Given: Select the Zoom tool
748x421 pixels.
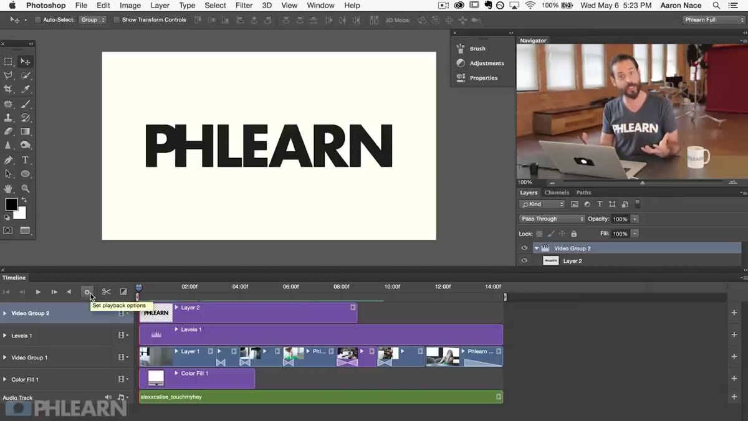Looking at the screenshot, I should [x=26, y=188].
